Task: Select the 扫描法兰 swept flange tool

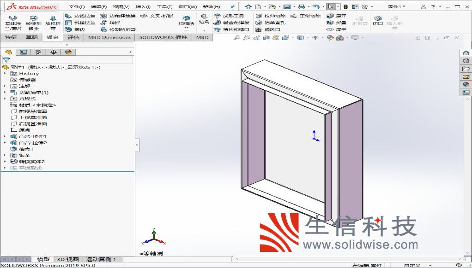Action: click(x=187, y=23)
